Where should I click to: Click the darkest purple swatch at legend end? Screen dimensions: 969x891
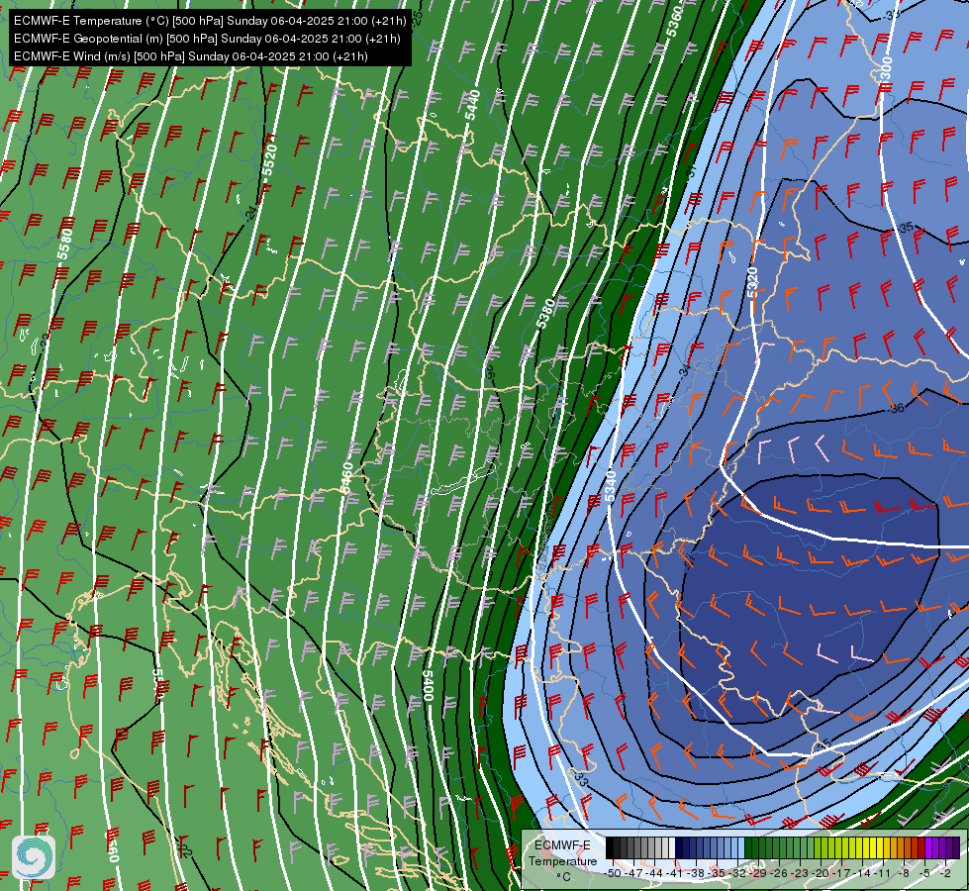957,847
